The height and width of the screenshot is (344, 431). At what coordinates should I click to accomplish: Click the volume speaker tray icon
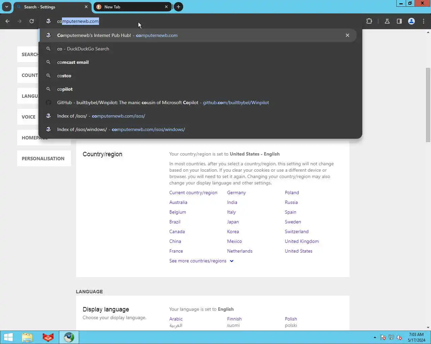pos(399,337)
